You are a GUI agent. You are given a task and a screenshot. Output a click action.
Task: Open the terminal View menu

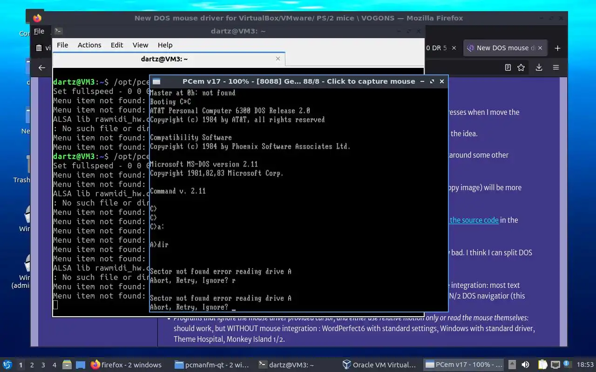[x=140, y=45]
